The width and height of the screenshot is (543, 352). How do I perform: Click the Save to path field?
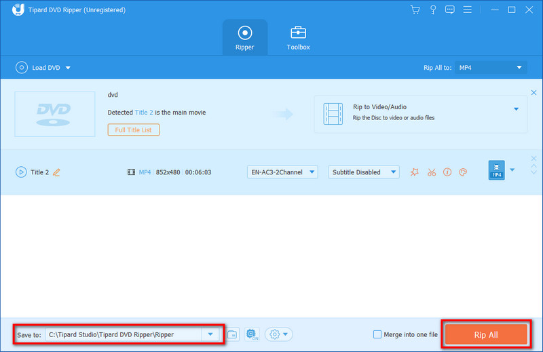[x=124, y=334]
